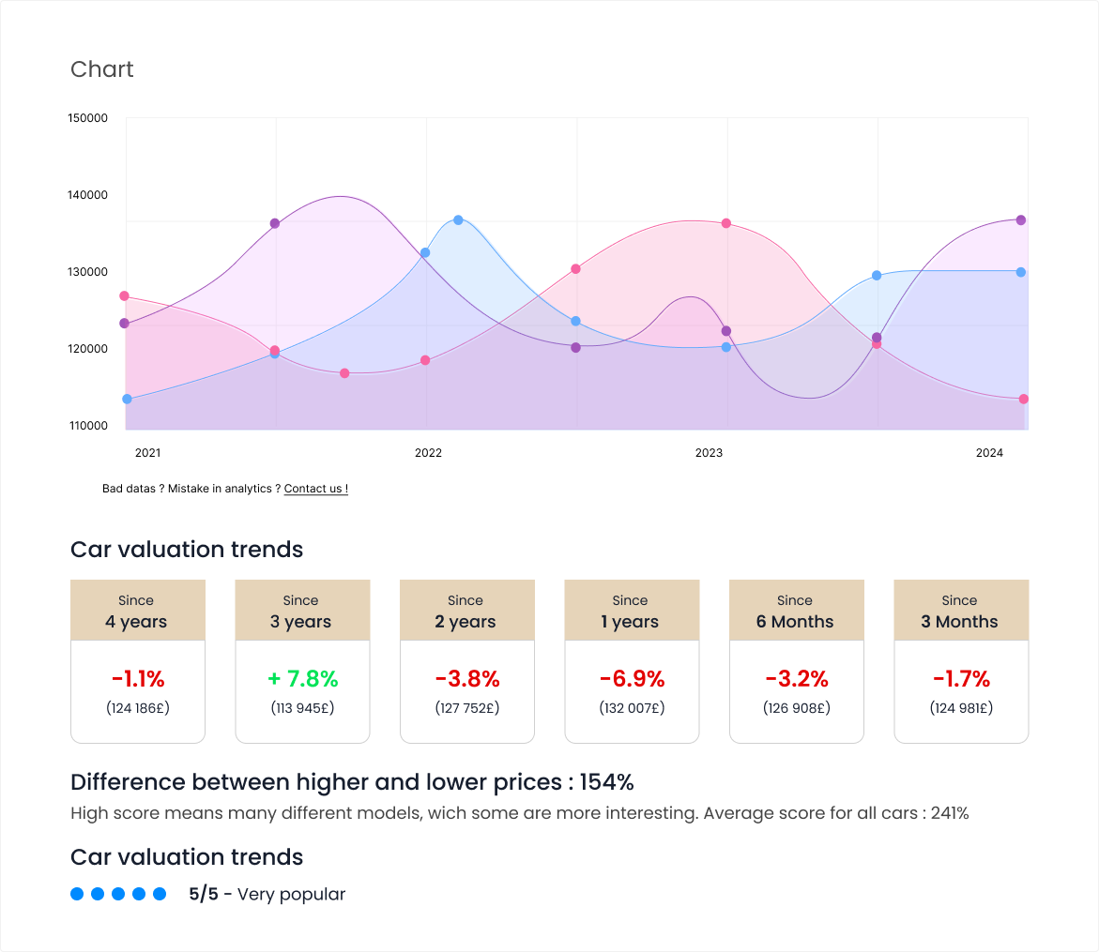Click the first pink data point at 2021
The width and height of the screenshot is (1099, 952).
click(124, 296)
